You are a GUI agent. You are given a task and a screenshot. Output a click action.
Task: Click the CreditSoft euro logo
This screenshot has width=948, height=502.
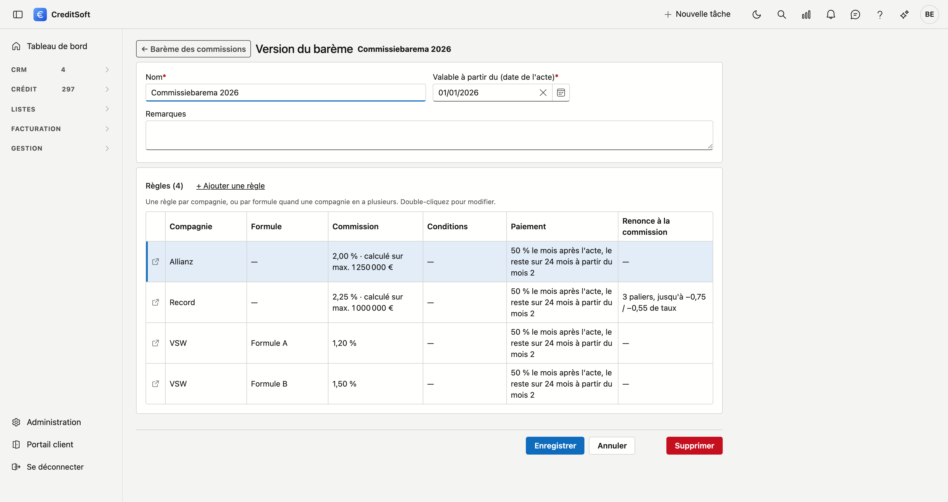[x=40, y=14]
